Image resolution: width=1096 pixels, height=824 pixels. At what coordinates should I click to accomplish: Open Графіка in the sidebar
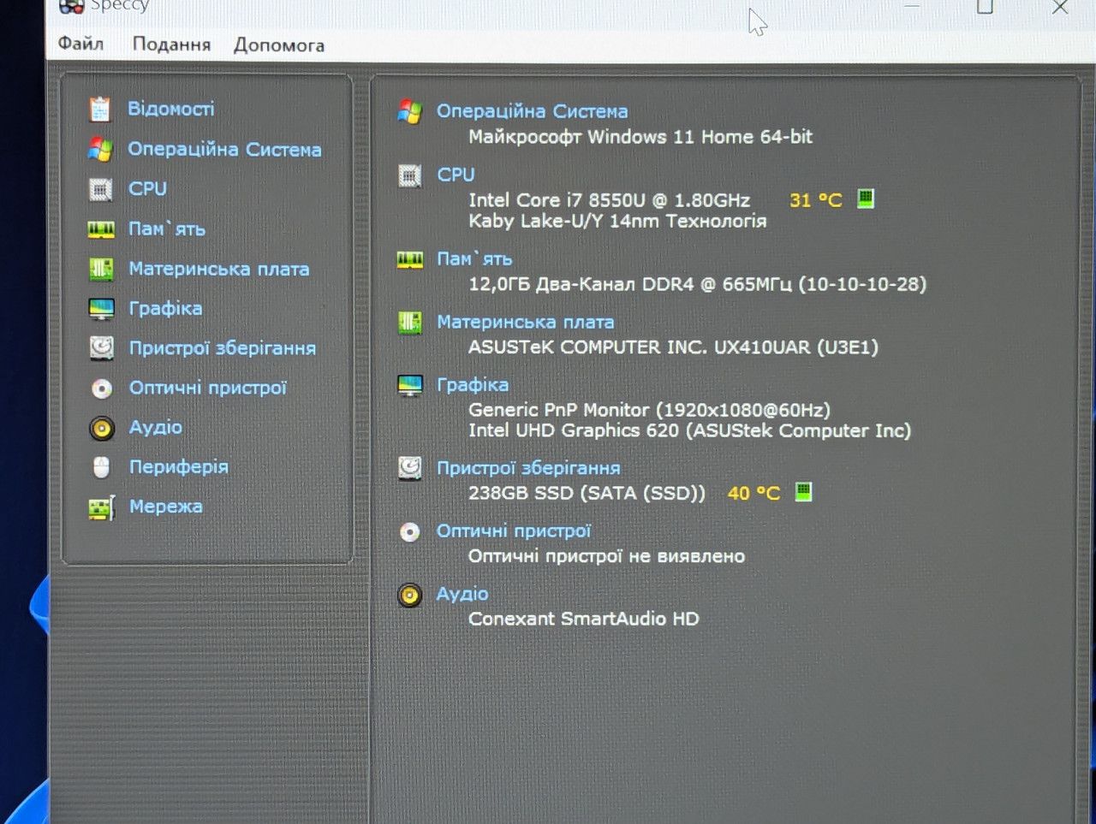pos(166,308)
